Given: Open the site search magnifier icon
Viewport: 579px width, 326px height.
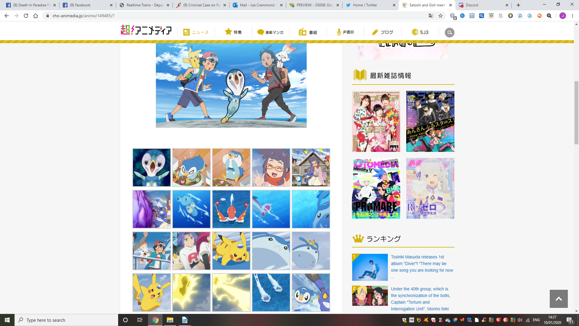Looking at the screenshot, I should (x=449, y=33).
